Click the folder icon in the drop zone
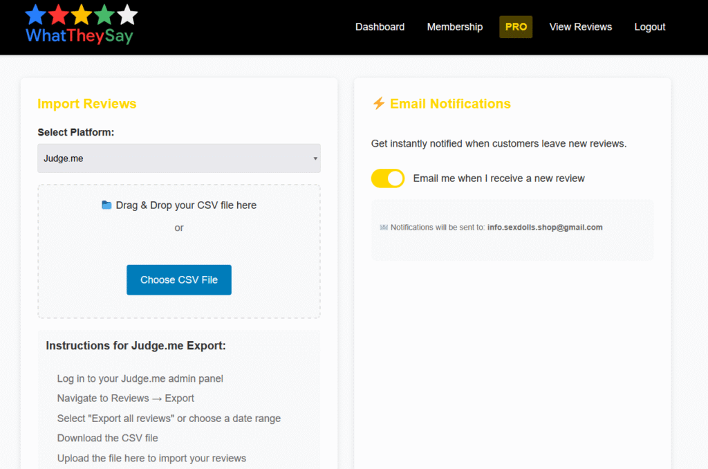Screen dimensions: 708x469 (106, 205)
